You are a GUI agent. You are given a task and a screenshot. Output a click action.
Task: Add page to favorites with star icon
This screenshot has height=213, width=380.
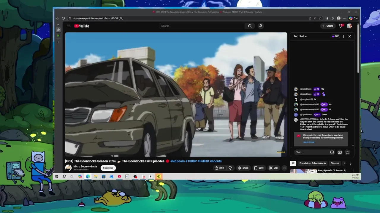[320, 18]
